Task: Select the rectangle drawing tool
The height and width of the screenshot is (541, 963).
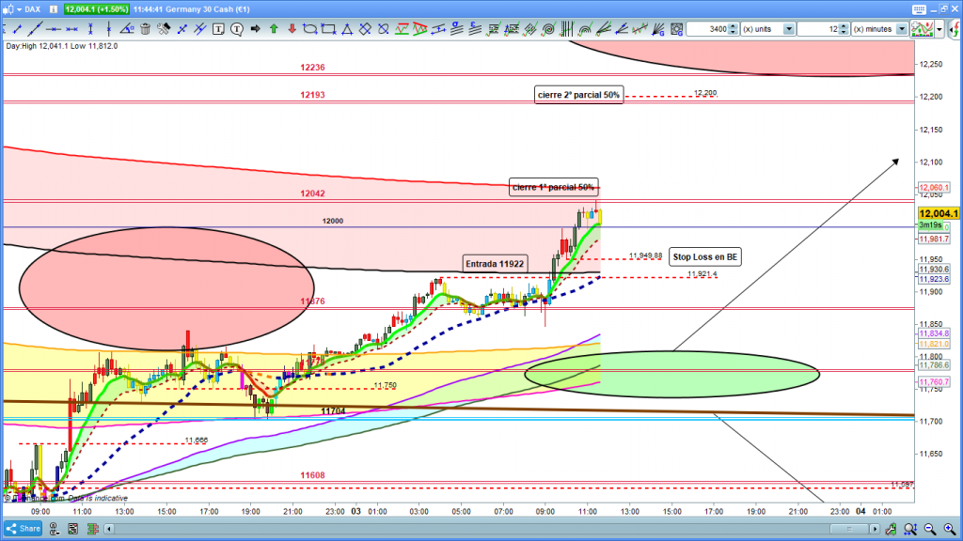Action: (x=327, y=29)
